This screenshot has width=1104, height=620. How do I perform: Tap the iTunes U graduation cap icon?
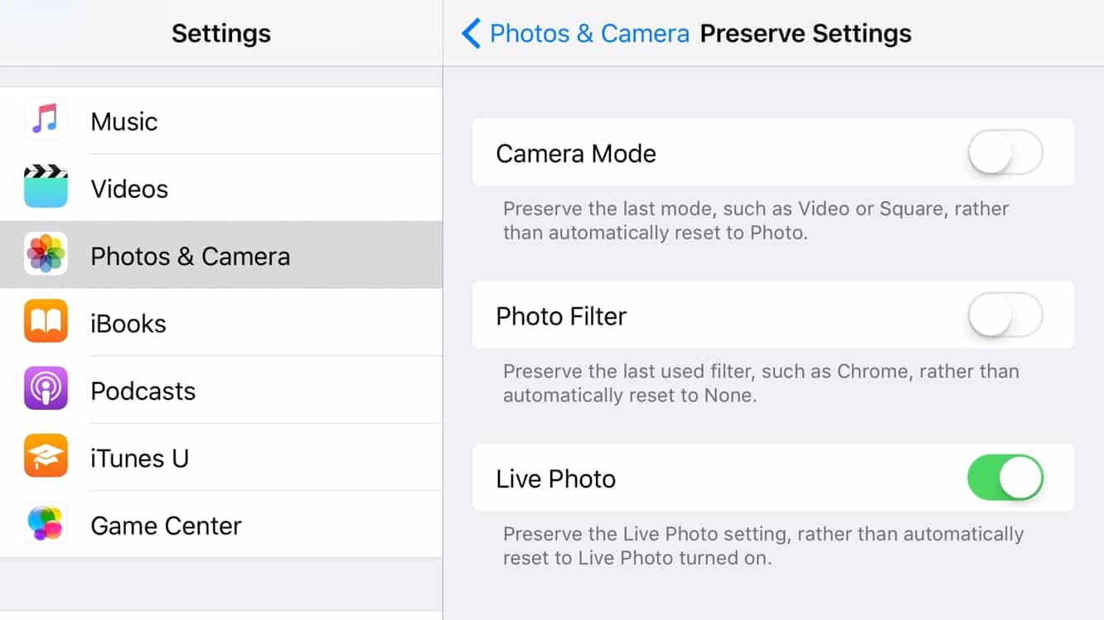click(46, 457)
